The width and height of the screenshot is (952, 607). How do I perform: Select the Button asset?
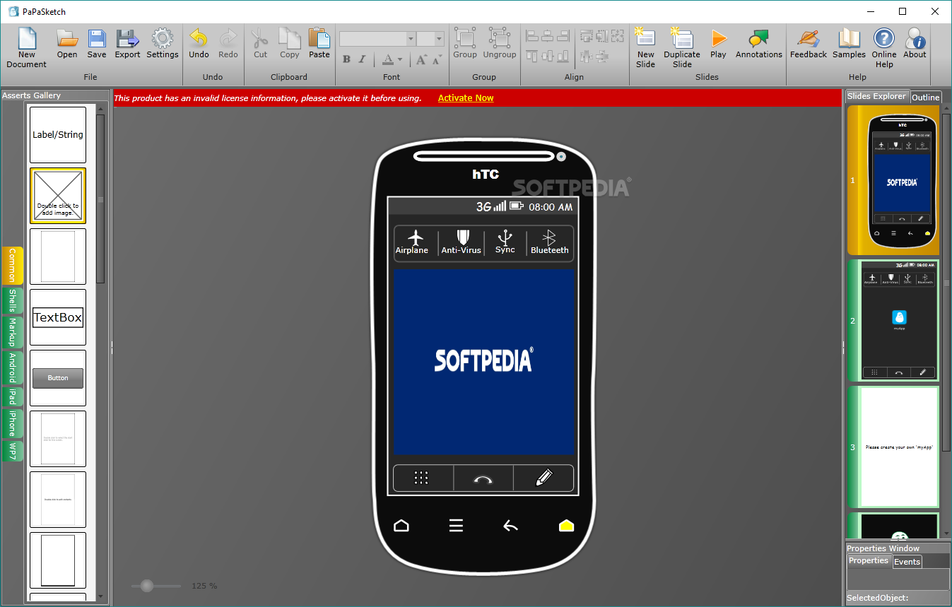58,378
